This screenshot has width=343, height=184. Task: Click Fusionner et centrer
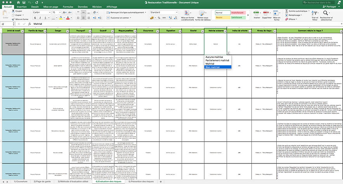[x=119, y=18]
